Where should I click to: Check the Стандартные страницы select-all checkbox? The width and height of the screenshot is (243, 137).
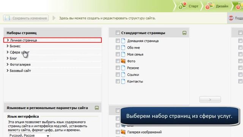pyautogui.click(x=118, y=33)
